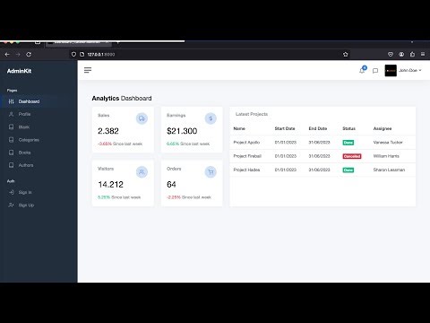Click the 6.65% Earnings change text

[x=173, y=144]
